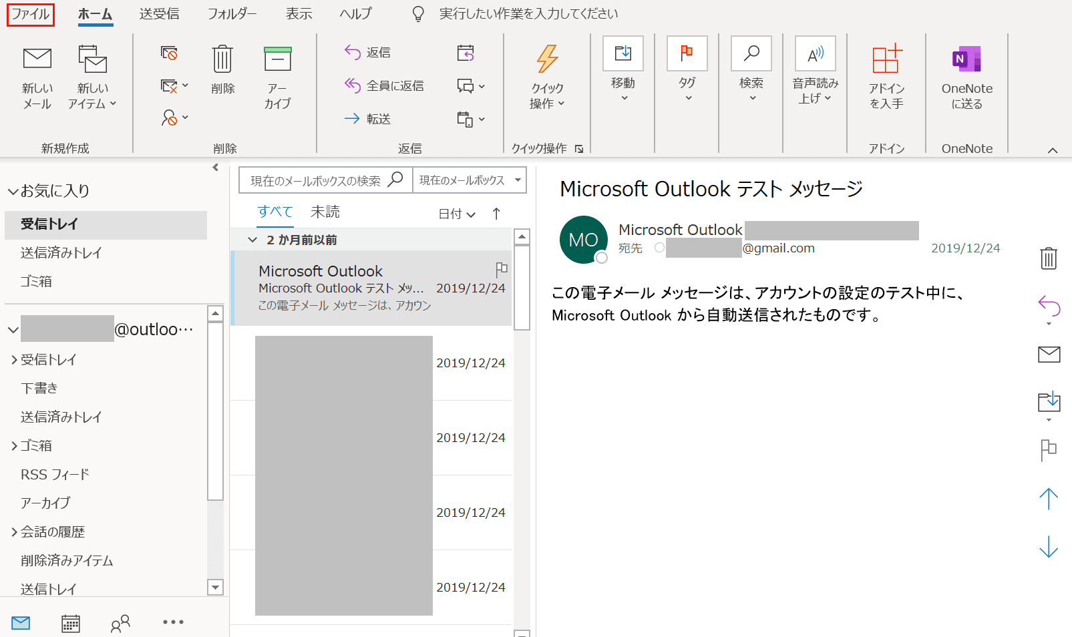Collapse the ribbon with the caret
The height and width of the screenshot is (637, 1072).
click(x=1053, y=150)
